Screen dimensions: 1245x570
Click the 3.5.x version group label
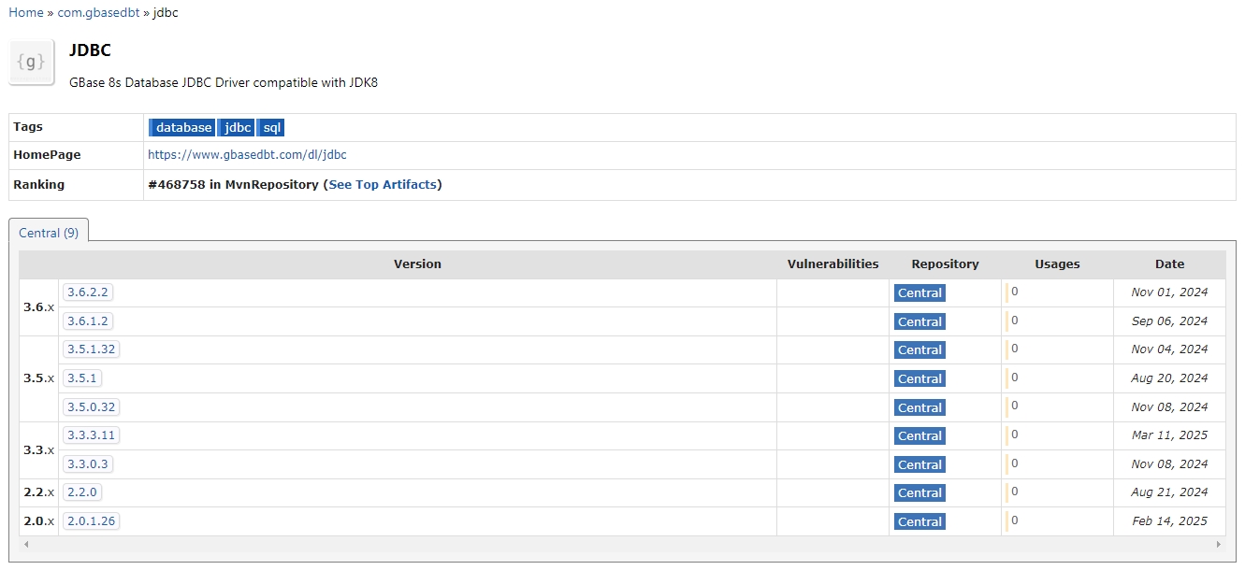click(38, 378)
